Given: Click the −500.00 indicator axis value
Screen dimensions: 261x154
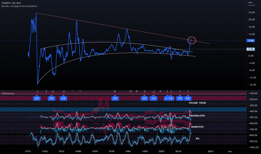Looking at the screenshot, I should click(x=253, y=117).
